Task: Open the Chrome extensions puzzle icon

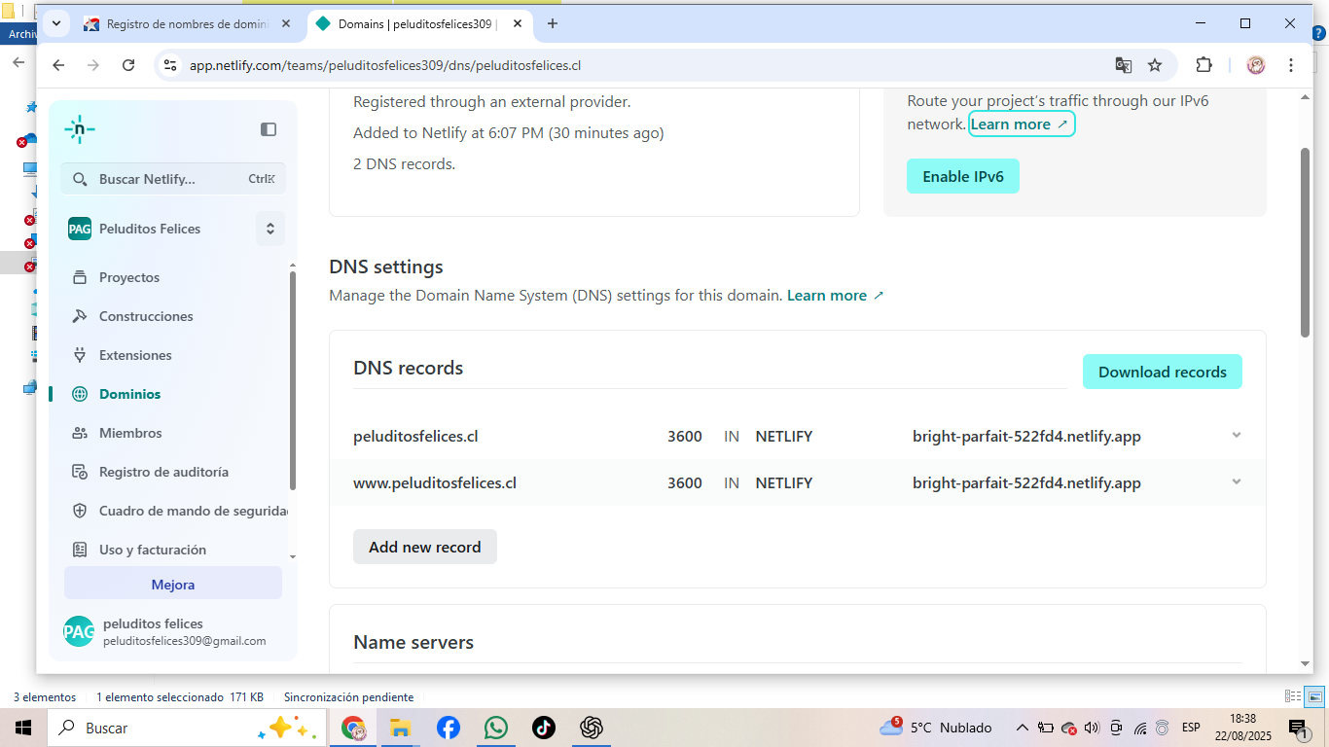Action: (1203, 65)
